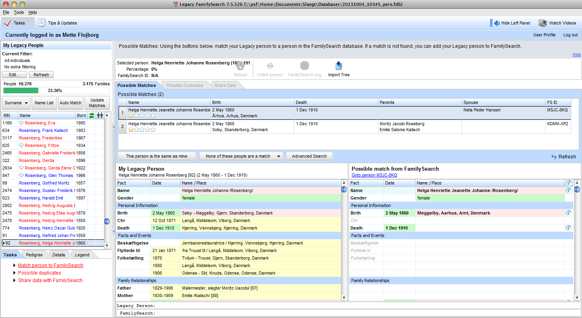
Task: Click the Reload icon
Action: [x=240, y=67]
